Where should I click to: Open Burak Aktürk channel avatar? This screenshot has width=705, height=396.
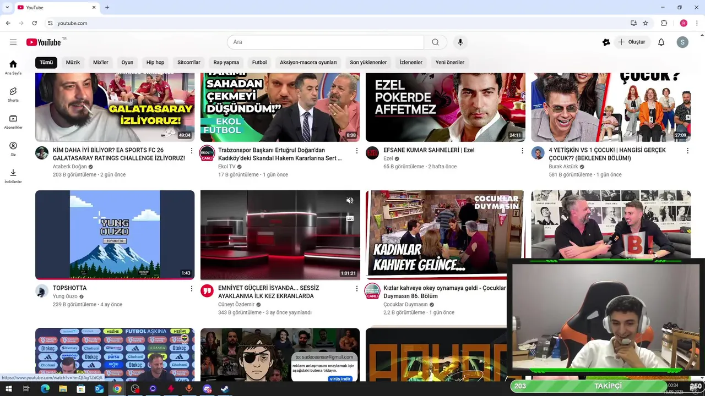pyautogui.click(x=538, y=153)
